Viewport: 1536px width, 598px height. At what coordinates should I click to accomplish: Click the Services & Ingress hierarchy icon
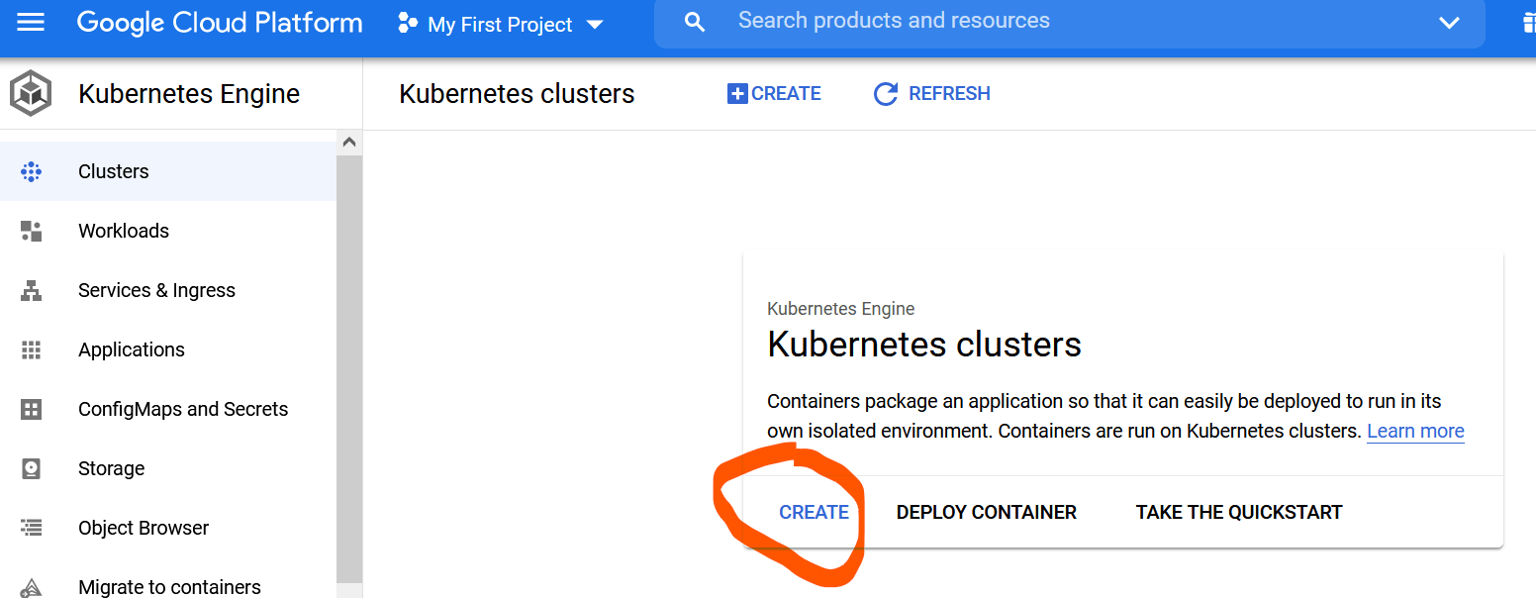click(32, 290)
